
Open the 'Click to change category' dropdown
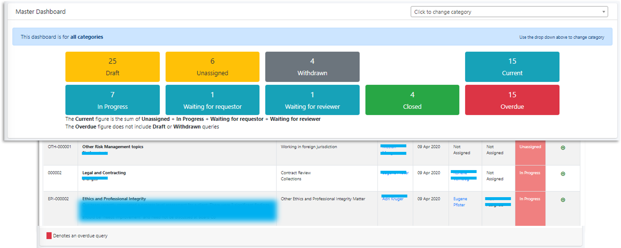point(509,12)
